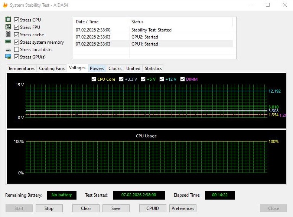Minimize the System Stability Test window

click(251, 5)
